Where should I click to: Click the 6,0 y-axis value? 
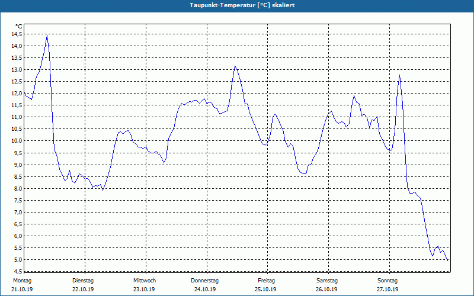(x=18, y=236)
